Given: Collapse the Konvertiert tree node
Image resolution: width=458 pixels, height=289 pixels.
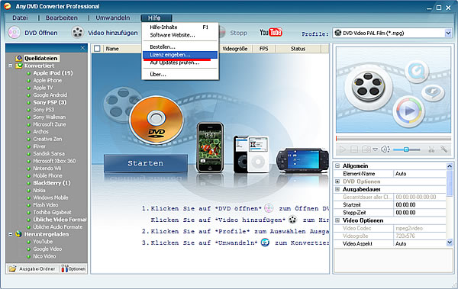Looking at the screenshot, I should (11, 66).
